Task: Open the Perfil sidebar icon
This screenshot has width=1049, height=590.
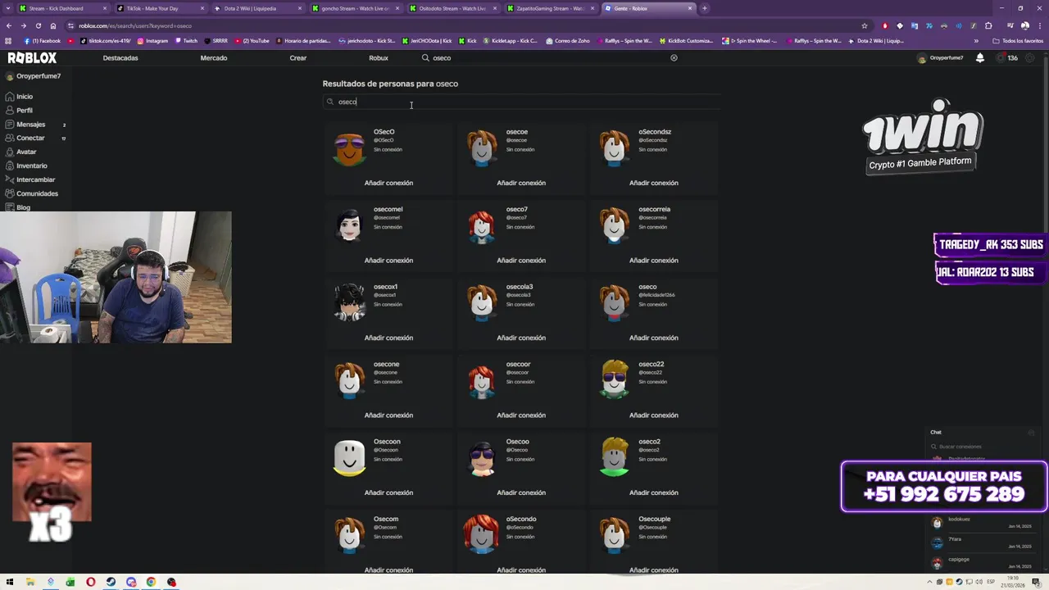Action: tap(10, 111)
